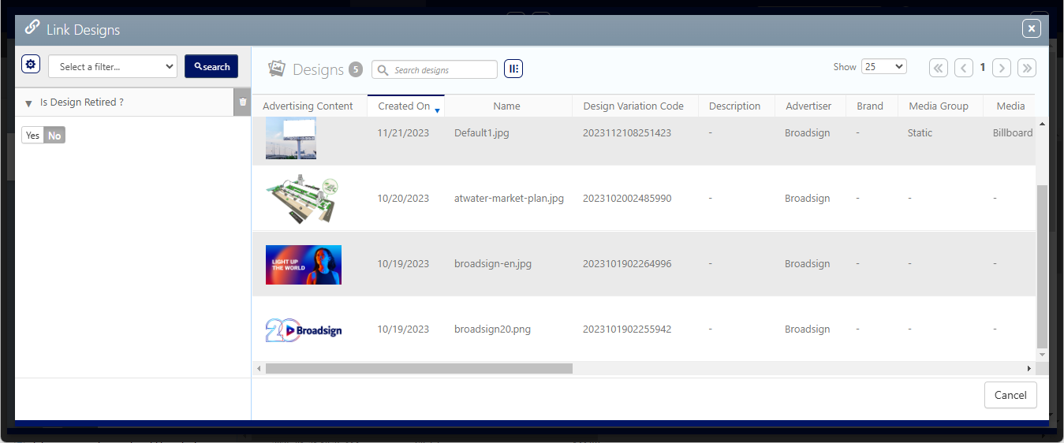Open the Select a filter dropdown
1064x443 pixels.
[113, 67]
